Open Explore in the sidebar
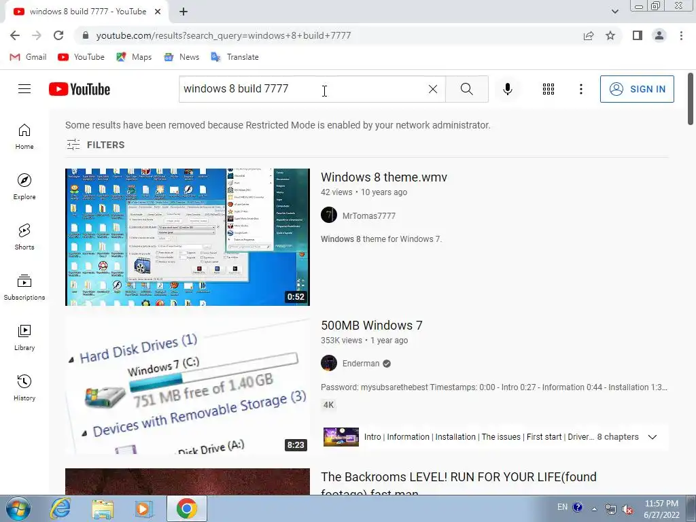This screenshot has width=696, height=522. (24, 186)
